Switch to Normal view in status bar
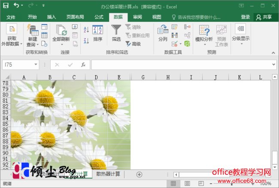The height and width of the screenshot is (188, 279). [x=173, y=184]
